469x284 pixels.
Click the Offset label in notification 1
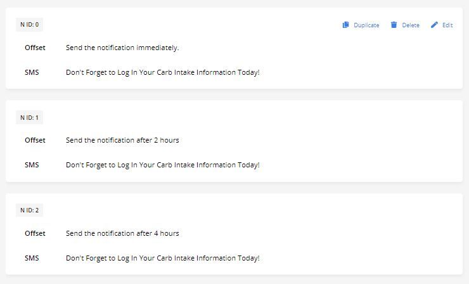coord(35,140)
